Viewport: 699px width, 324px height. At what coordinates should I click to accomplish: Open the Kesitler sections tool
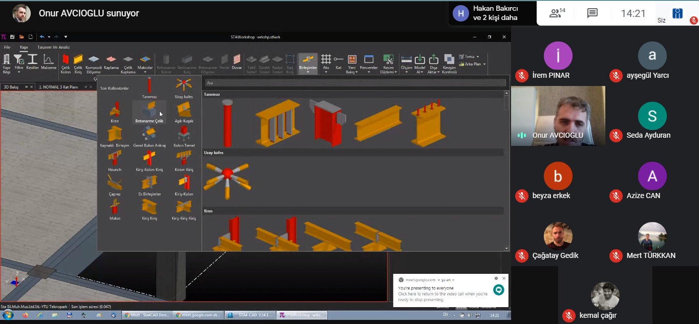click(x=33, y=62)
